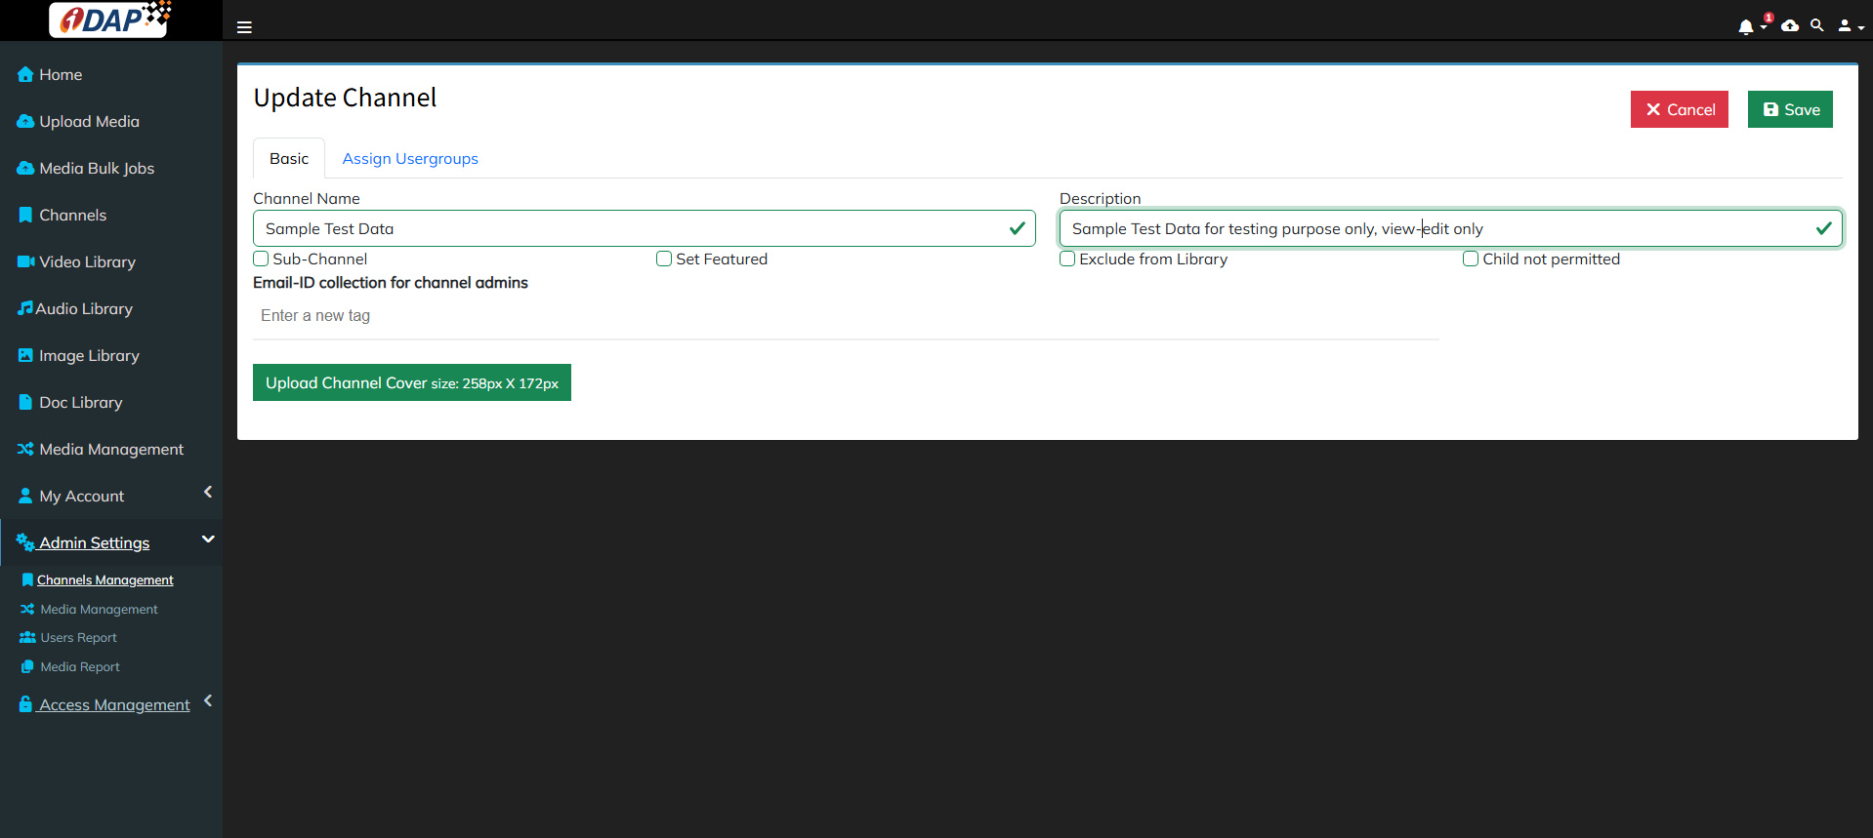Click the cloud upload icon in top bar
The width and height of the screenshot is (1873, 838).
point(1790,26)
